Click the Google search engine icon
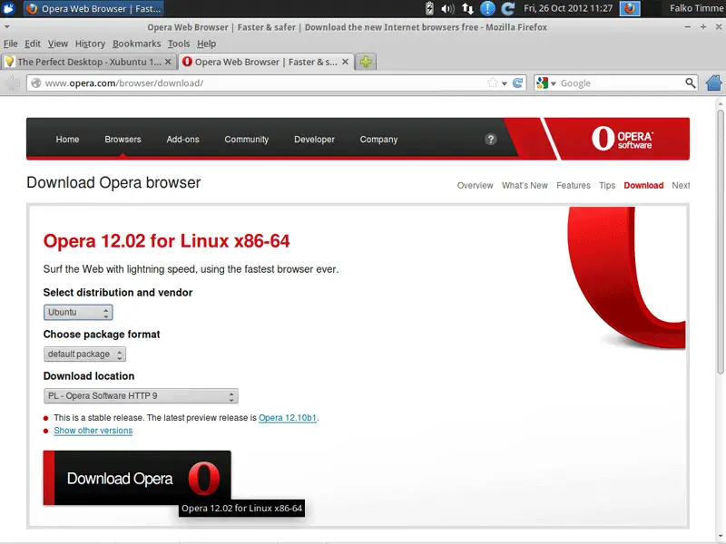Screen dimensions: 726x544 click(542, 83)
